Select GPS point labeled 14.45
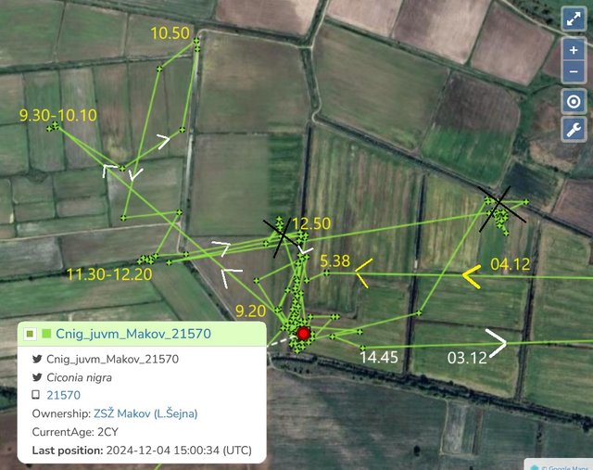Image resolution: width=593 pixels, height=470 pixels. point(363,348)
